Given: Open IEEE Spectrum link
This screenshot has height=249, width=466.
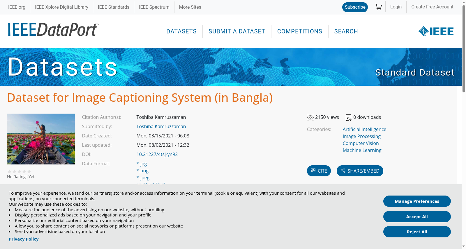Looking at the screenshot, I should coord(154,7).
